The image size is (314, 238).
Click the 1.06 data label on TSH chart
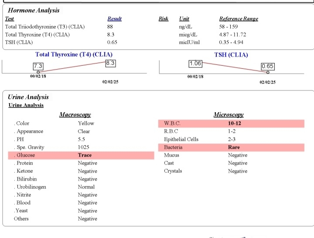coord(195,64)
